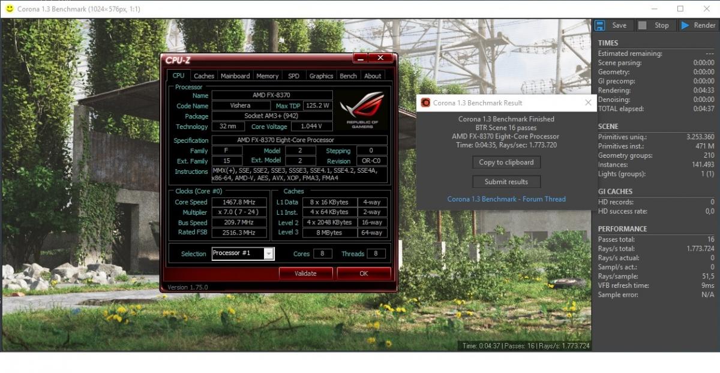720x373 pixels.
Task: Click the Render play icon
Action: coord(685,25)
